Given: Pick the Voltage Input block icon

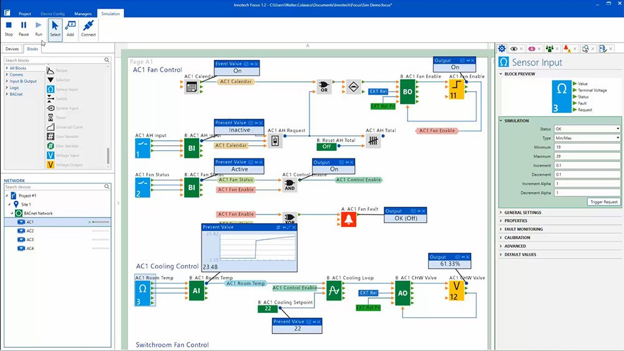Looking at the screenshot, I should click(x=51, y=155).
